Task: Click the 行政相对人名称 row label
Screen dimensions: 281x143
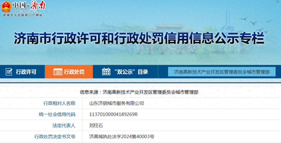Action: tap(59, 103)
